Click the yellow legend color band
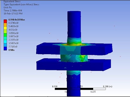This screenshot has height=97, width=130. [5, 28]
